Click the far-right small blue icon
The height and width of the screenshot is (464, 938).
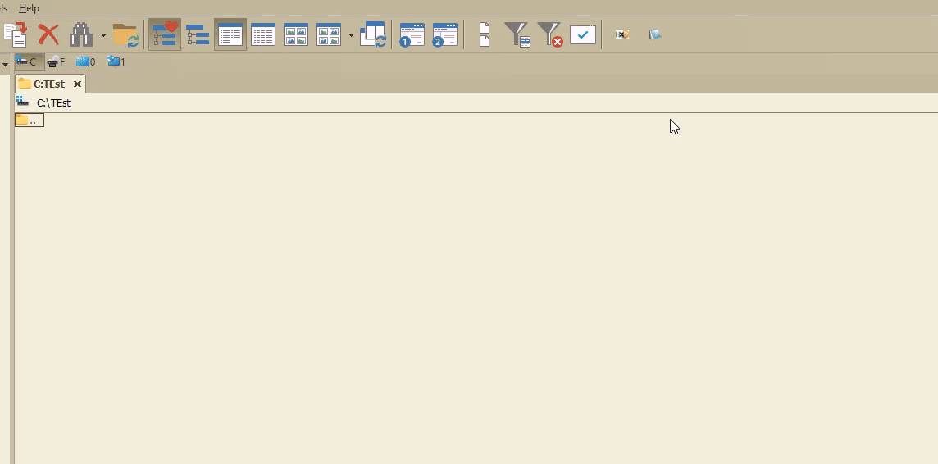tap(655, 34)
